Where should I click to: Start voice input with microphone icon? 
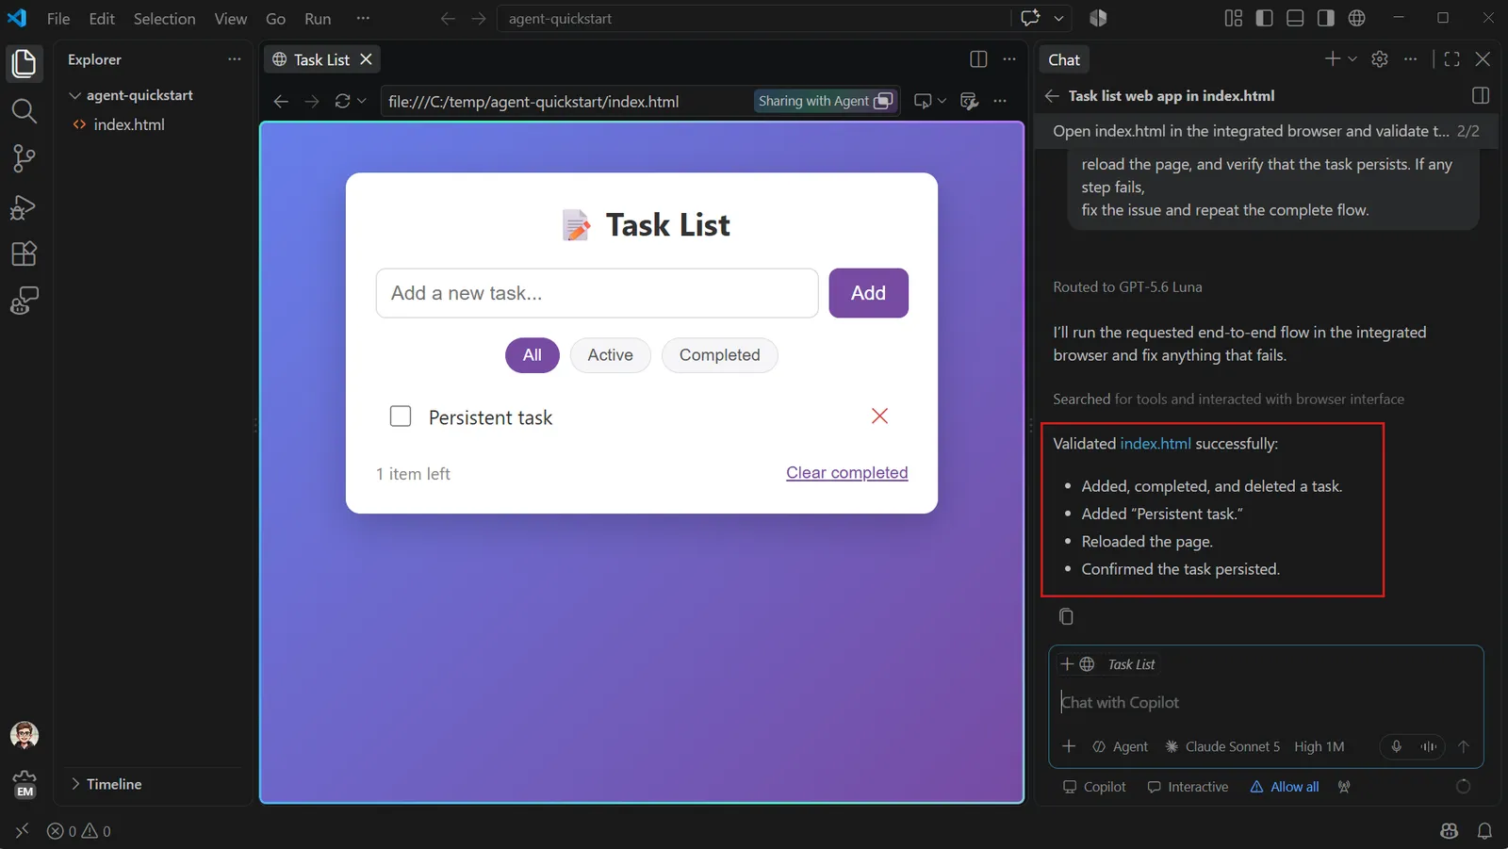click(x=1396, y=746)
